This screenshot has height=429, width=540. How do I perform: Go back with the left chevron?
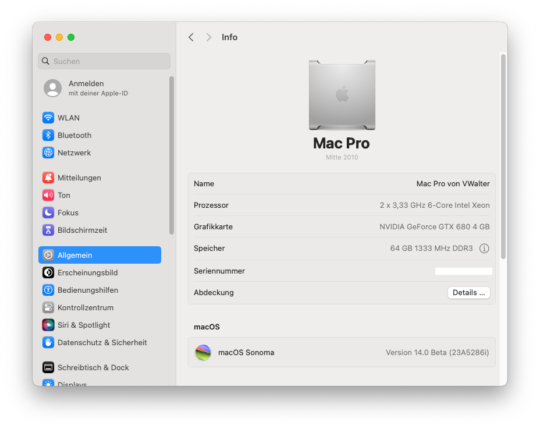(x=191, y=37)
